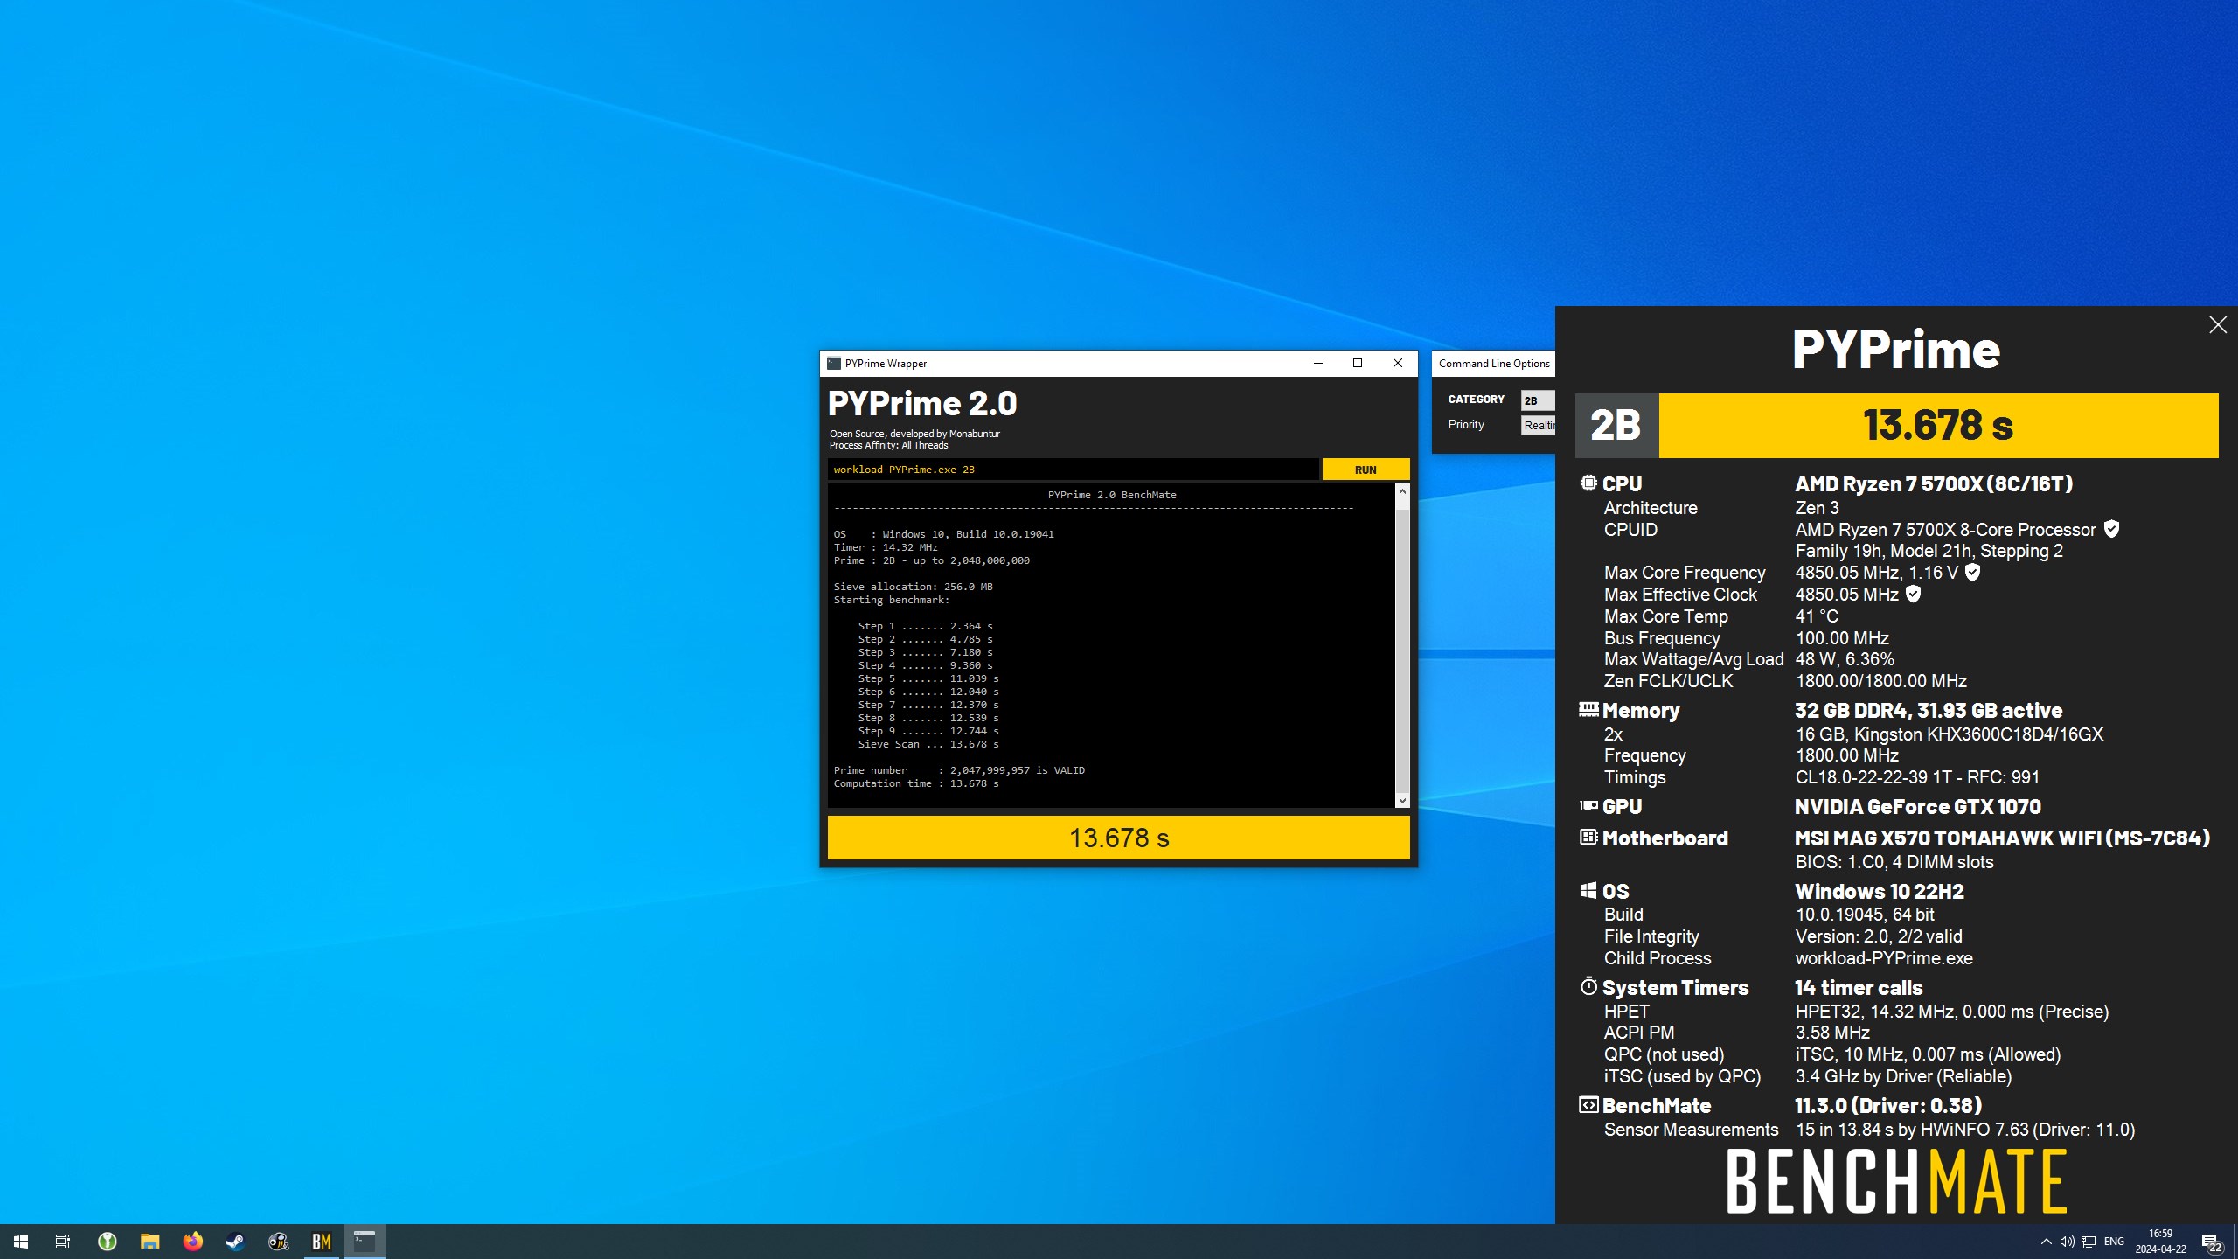Click the Memory module icon
2238x1259 pixels.
click(1588, 709)
